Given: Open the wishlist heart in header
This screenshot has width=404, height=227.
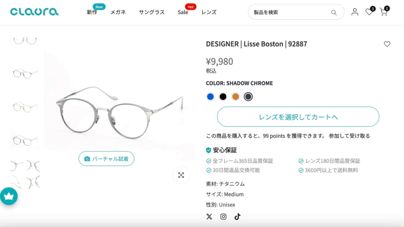Looking at the screenshot, I should [x=369, y=12].
